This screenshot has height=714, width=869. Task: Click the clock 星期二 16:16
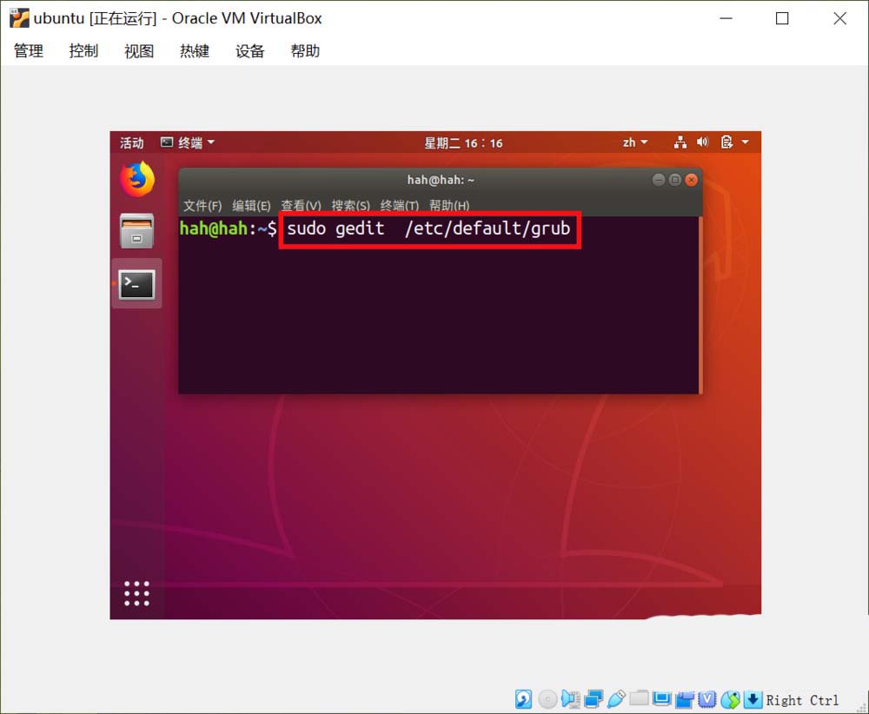pyautogui.click(x=463, y=143)
